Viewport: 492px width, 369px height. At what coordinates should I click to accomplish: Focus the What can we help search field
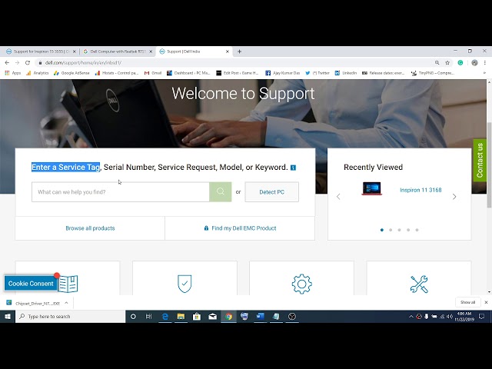tap(121, 191)
